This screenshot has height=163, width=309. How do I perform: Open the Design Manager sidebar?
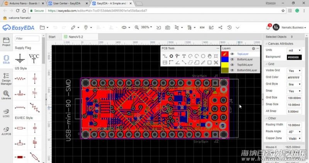(6, 79)
